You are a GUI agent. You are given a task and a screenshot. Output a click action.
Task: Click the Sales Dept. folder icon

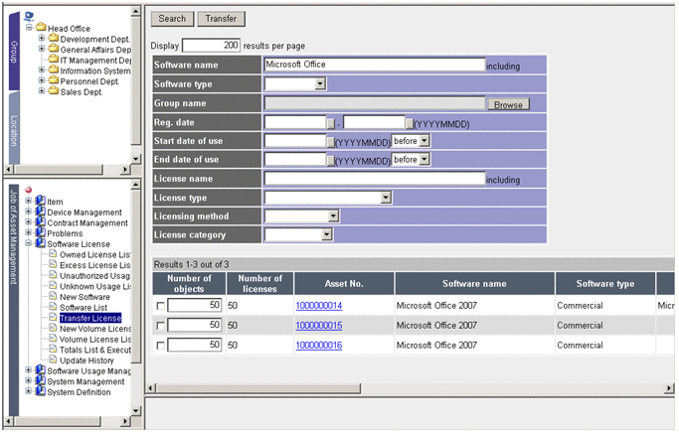coord(53,92)
